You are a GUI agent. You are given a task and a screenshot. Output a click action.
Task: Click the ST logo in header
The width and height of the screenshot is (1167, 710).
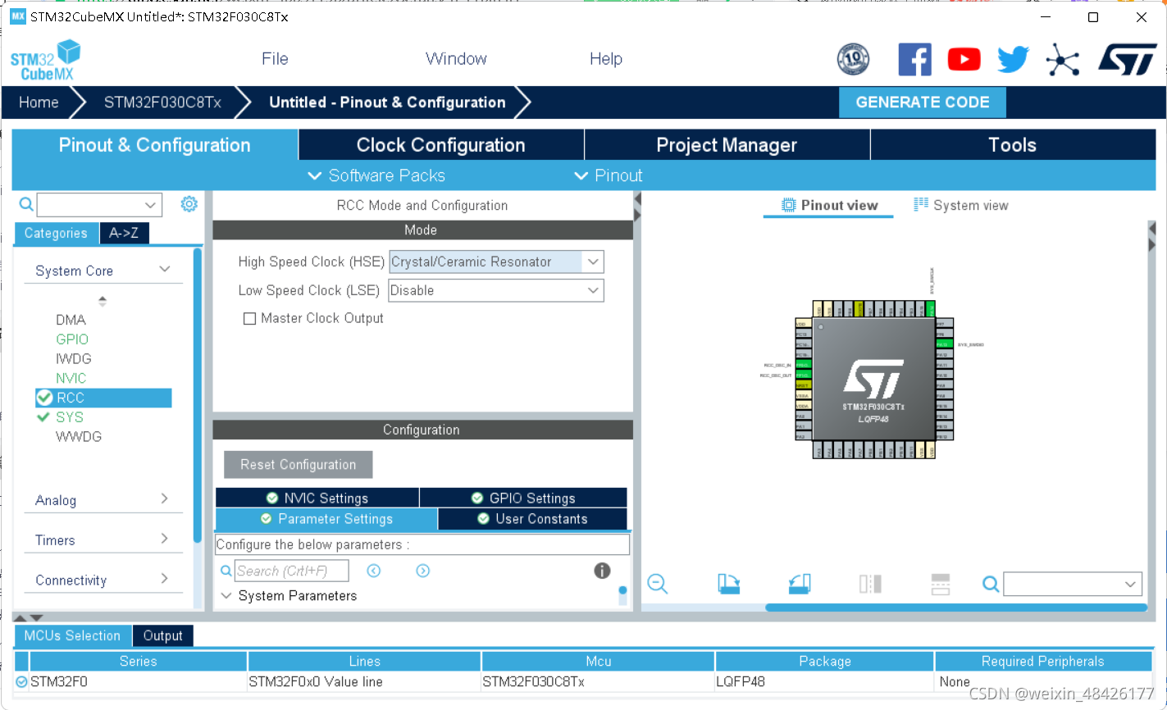(1128, 60)
